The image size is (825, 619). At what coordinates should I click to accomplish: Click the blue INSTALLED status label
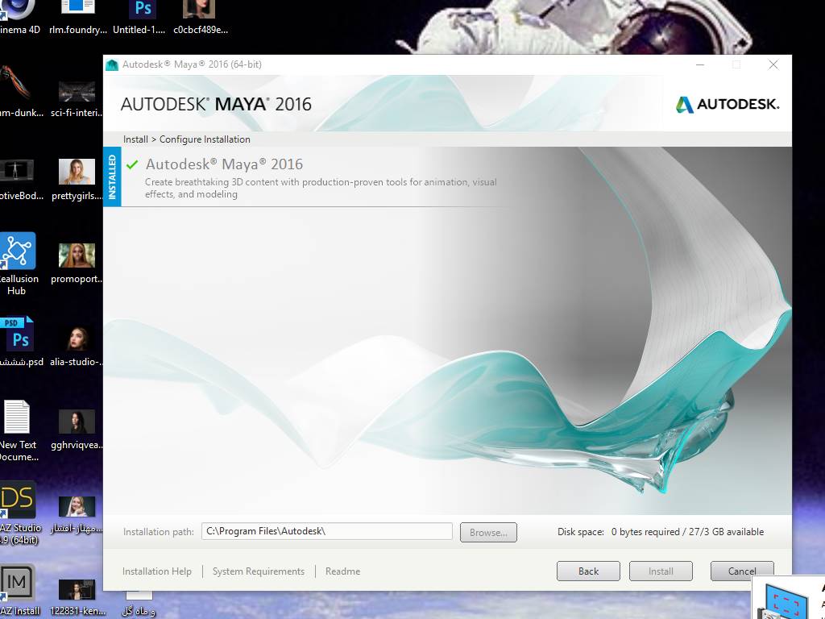click(112, 177)
